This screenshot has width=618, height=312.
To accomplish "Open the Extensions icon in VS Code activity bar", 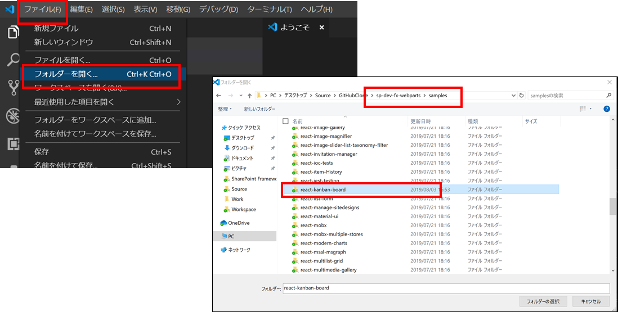I will [13, 144].
